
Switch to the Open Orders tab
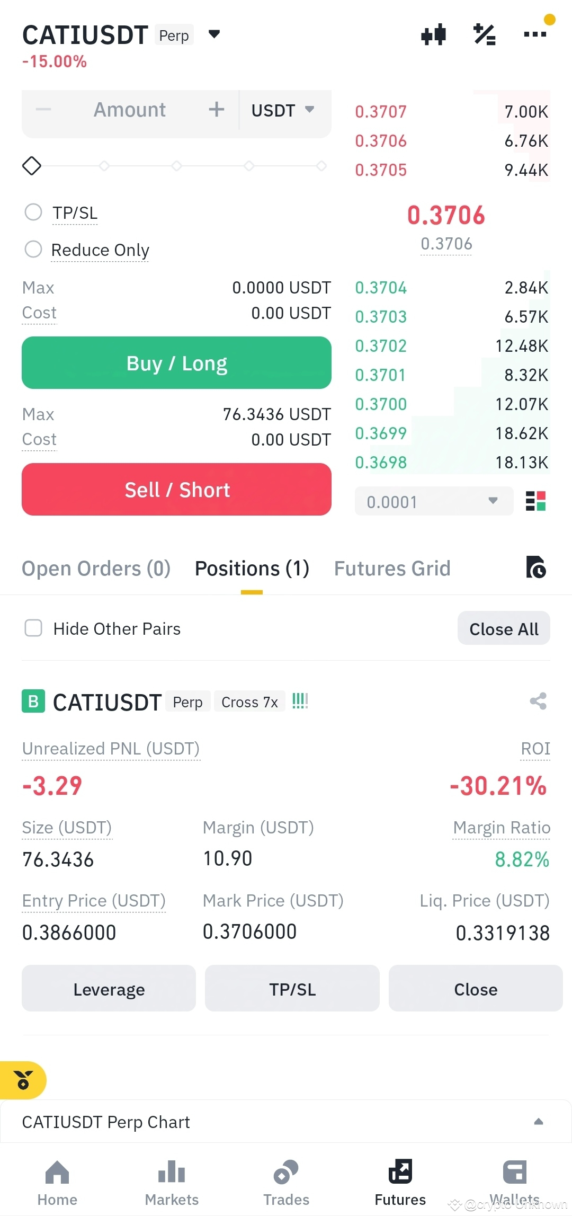96,569
